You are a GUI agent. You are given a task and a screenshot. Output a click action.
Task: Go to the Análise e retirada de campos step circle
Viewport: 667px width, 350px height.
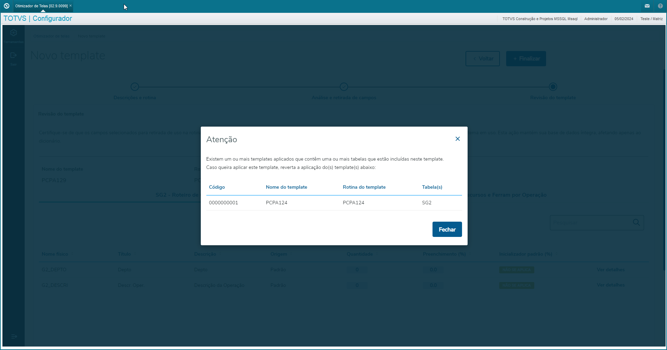(x=344, y=87)
